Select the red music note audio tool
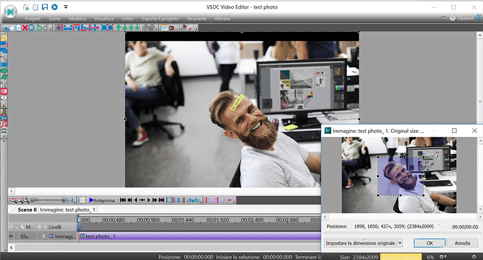Screen dimensions: 483x260 click(4, 124)
